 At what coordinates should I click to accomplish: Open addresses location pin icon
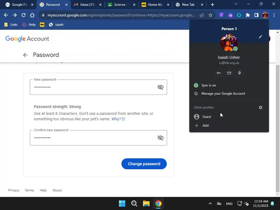click(x=240, y=73)
